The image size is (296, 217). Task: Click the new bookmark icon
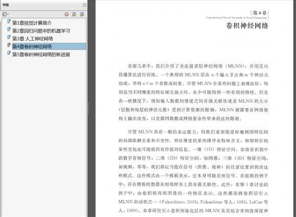click(74, 14)
